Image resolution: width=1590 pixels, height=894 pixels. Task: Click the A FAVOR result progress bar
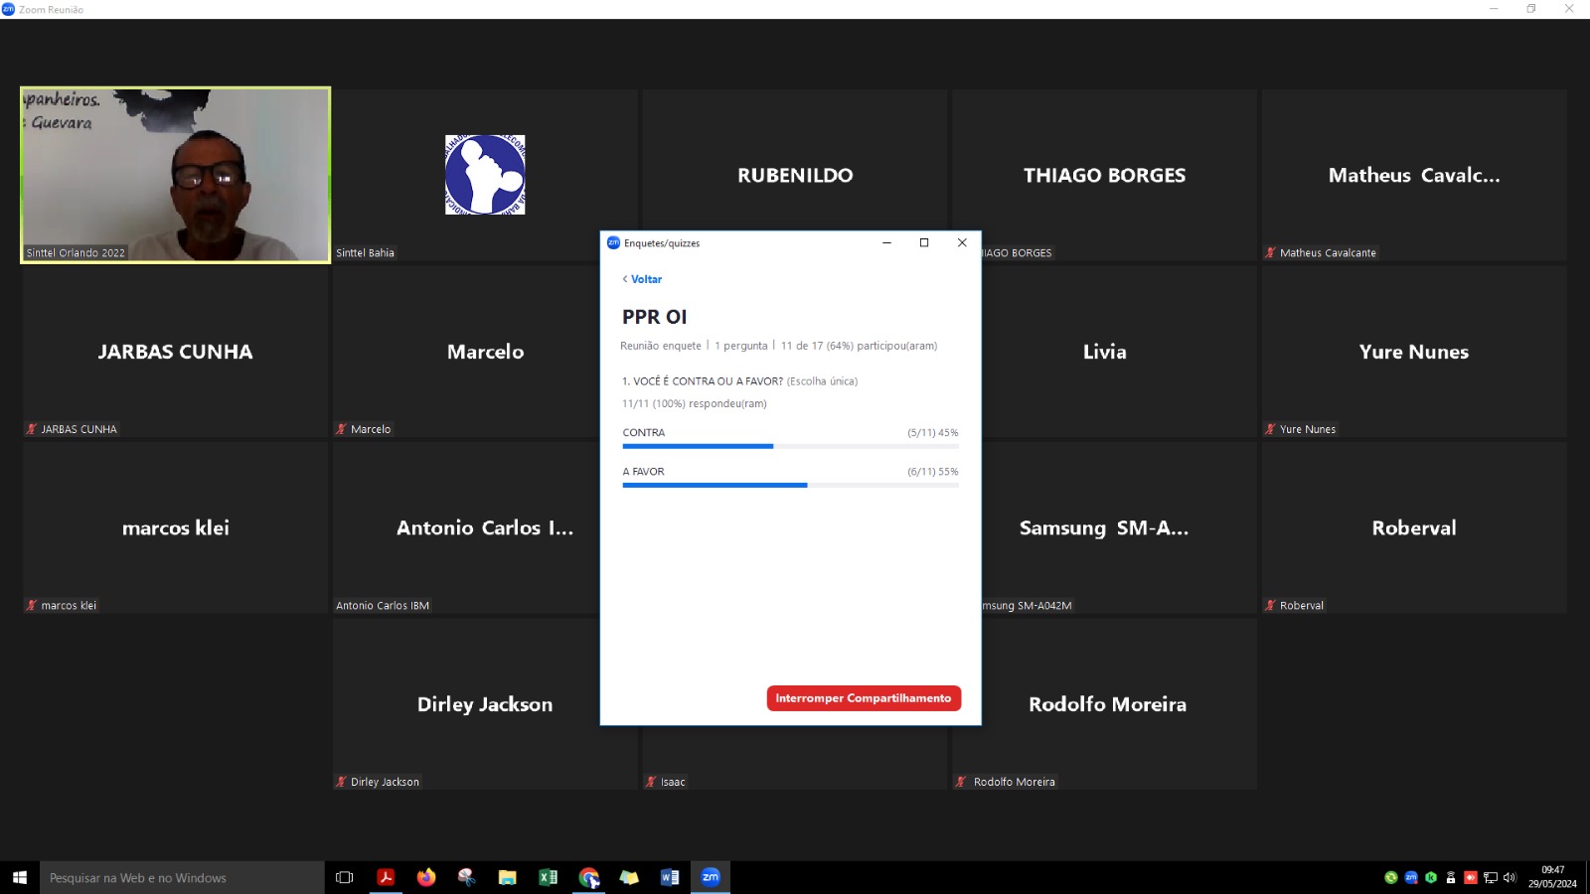coord(790,485)
